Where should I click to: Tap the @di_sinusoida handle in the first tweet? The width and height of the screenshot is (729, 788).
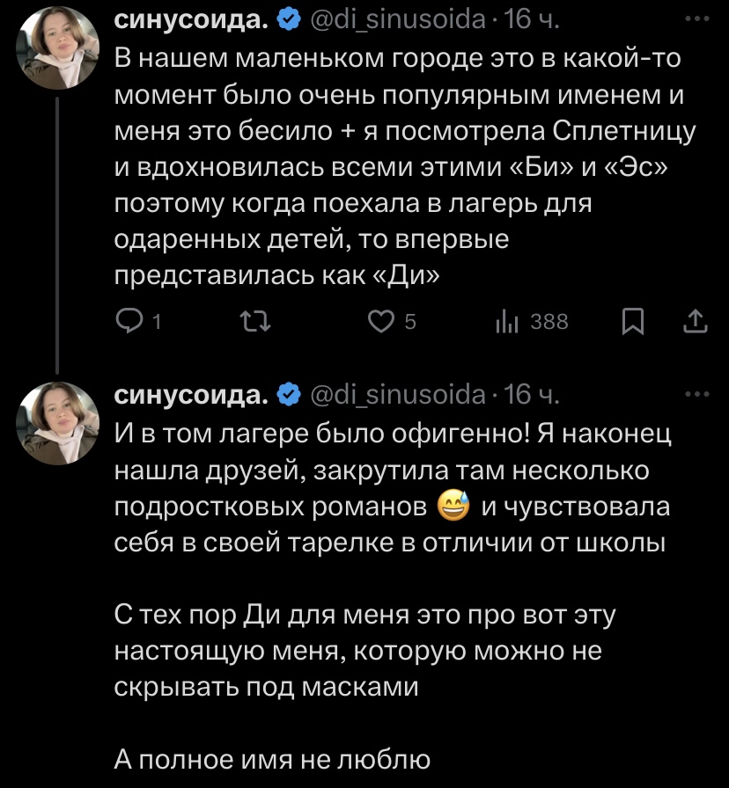tap(399, 19)
